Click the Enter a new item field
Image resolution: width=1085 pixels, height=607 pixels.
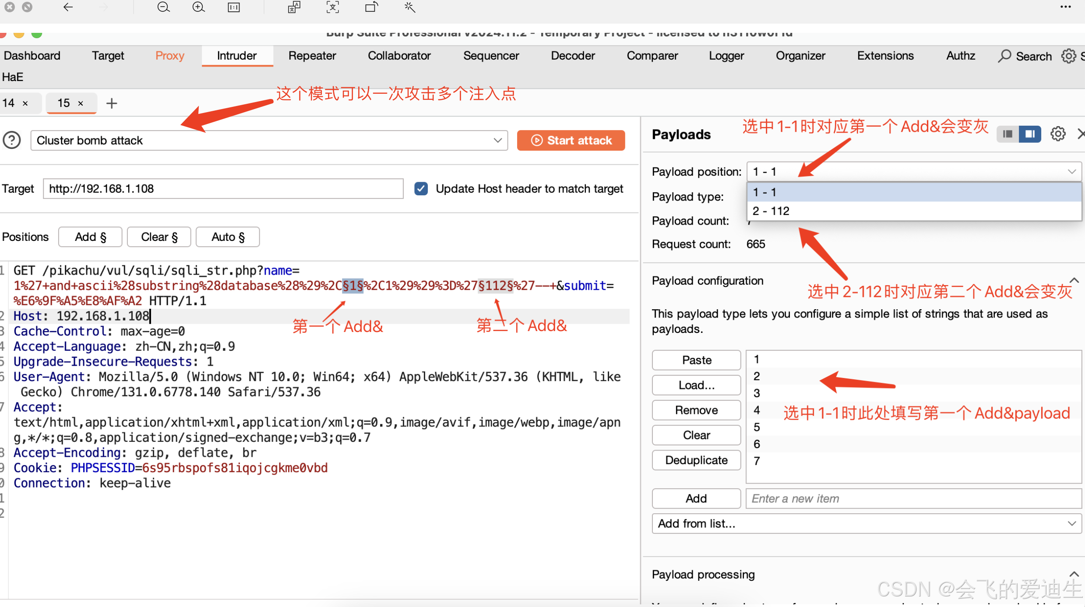(x=913, y=499)
